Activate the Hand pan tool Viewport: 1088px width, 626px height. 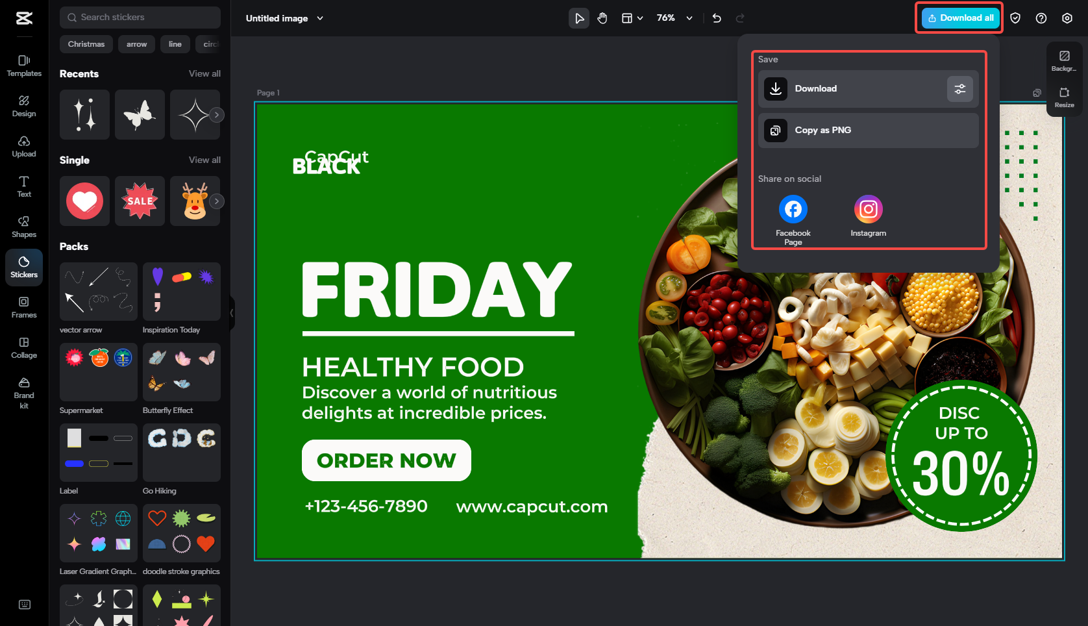click(602, 18)
